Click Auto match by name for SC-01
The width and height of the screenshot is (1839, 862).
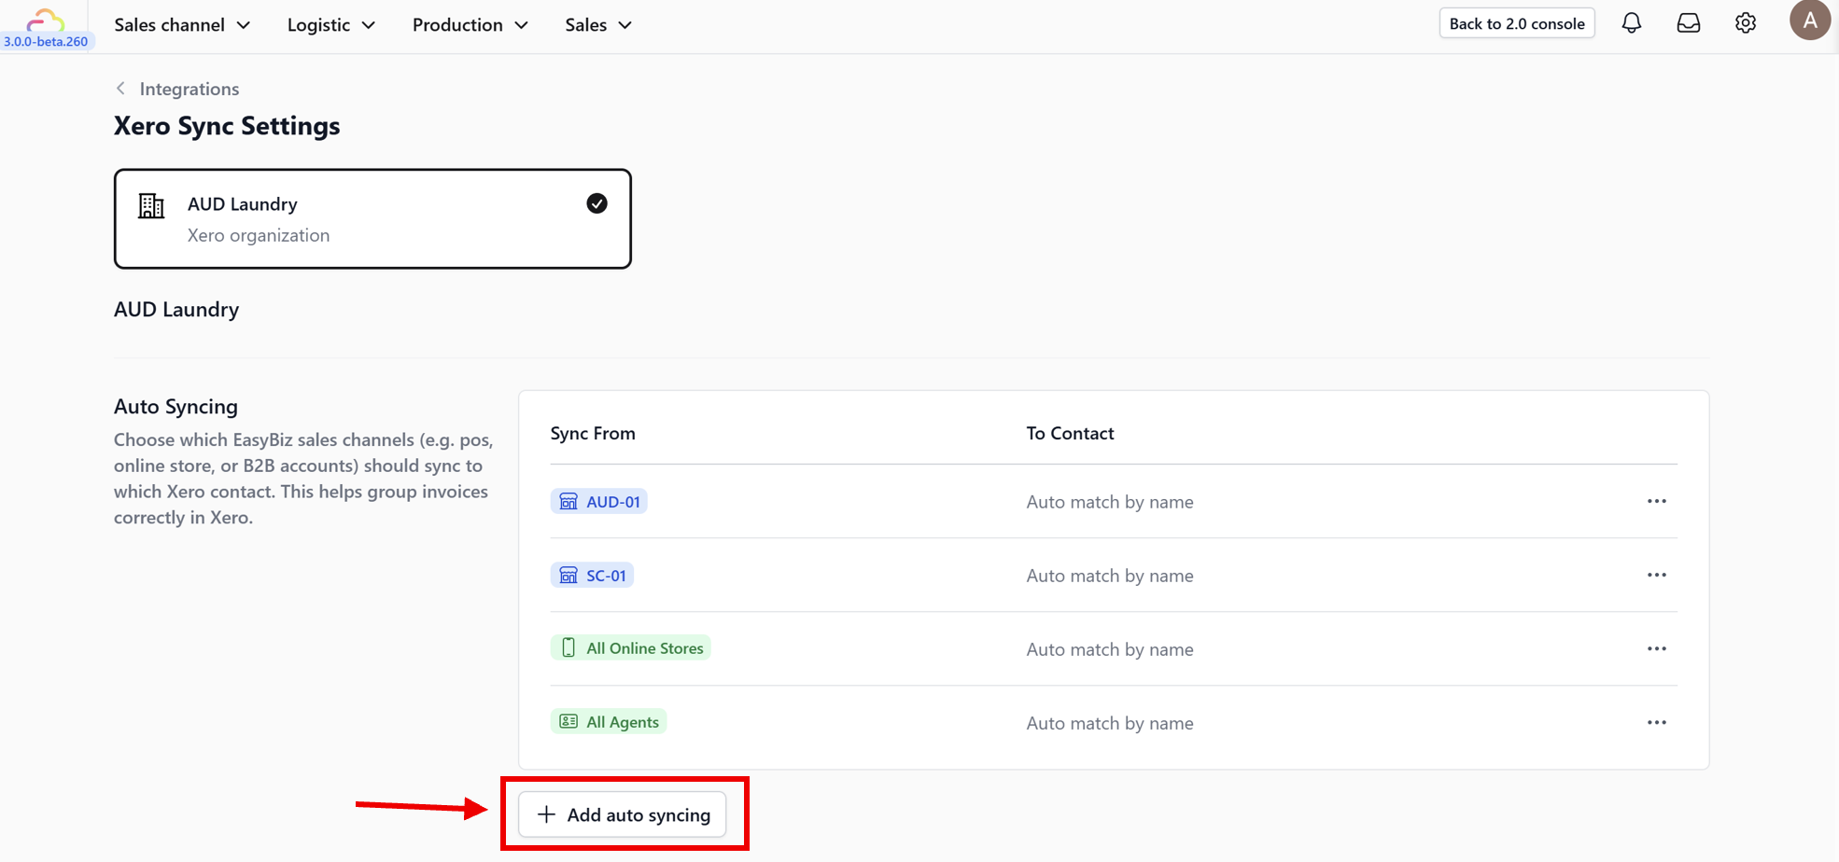pyautogui.click(x=1110, y=576)
